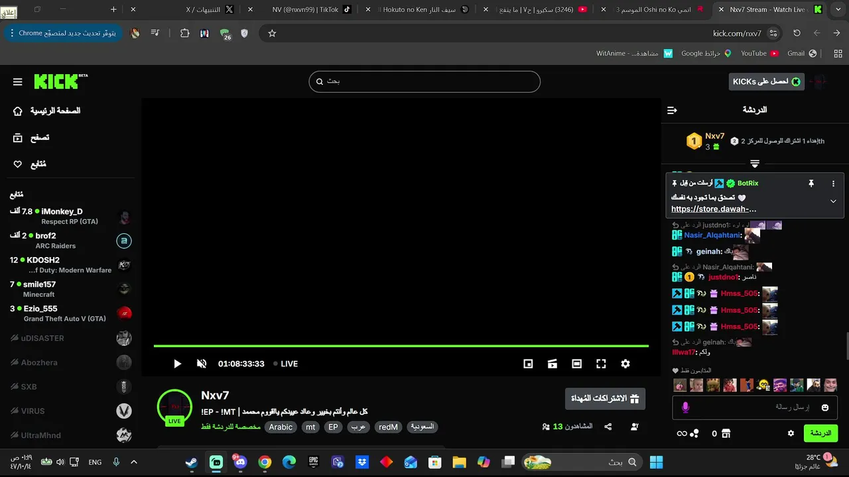
Task: Open YouTube bookmark
Action: (x=759, y=53)
